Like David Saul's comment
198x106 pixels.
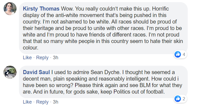click(x=27, y=102)
